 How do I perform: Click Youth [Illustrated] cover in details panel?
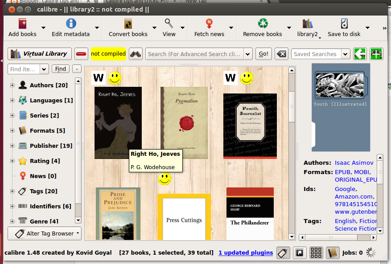tap(341, 107)
